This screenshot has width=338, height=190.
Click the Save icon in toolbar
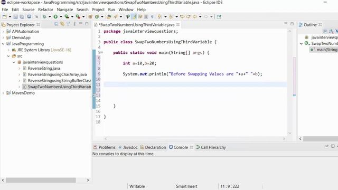click(x=15, y=16)
